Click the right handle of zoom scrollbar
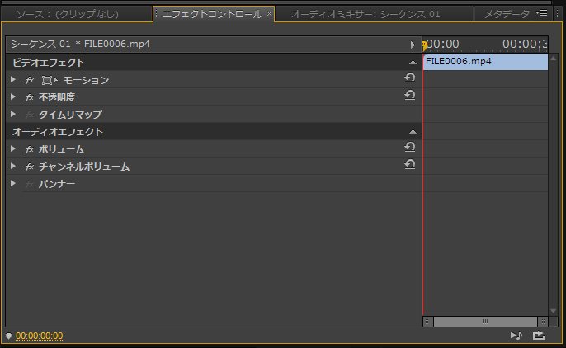 click(543, 321)
